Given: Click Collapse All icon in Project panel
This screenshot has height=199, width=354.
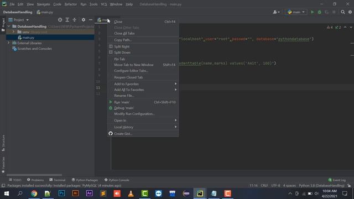Looking at the screenshot, I should (75, 20).
